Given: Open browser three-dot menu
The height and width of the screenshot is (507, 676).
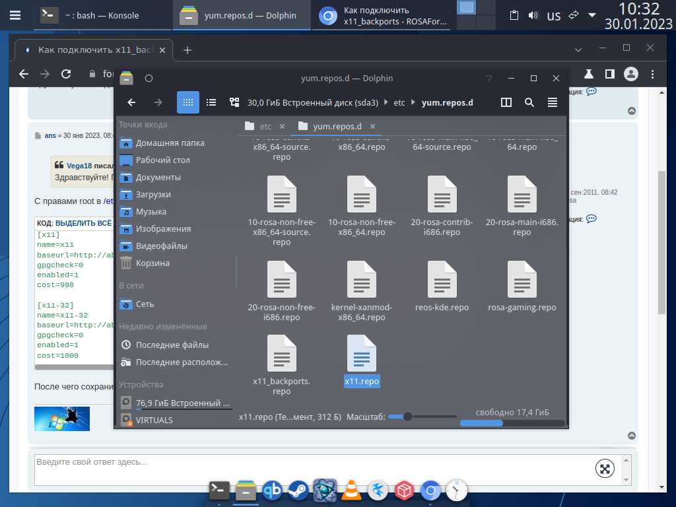Looking at the screenshot, I should coord(652,74).
